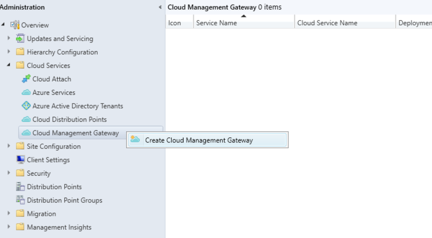
Task: Expand the Security node
Action: [9, 173]
